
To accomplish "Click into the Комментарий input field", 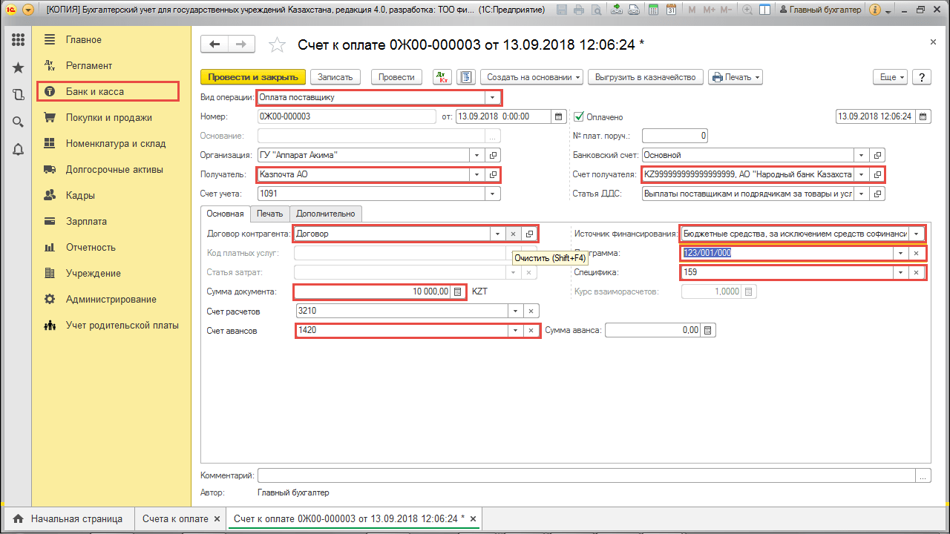I will tap(586, 475).
